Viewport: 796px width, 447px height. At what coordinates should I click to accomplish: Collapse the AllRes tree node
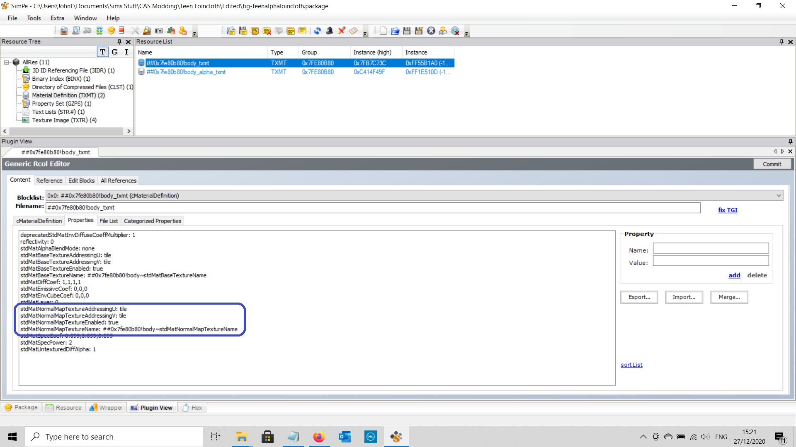click(x=7, y=62)
